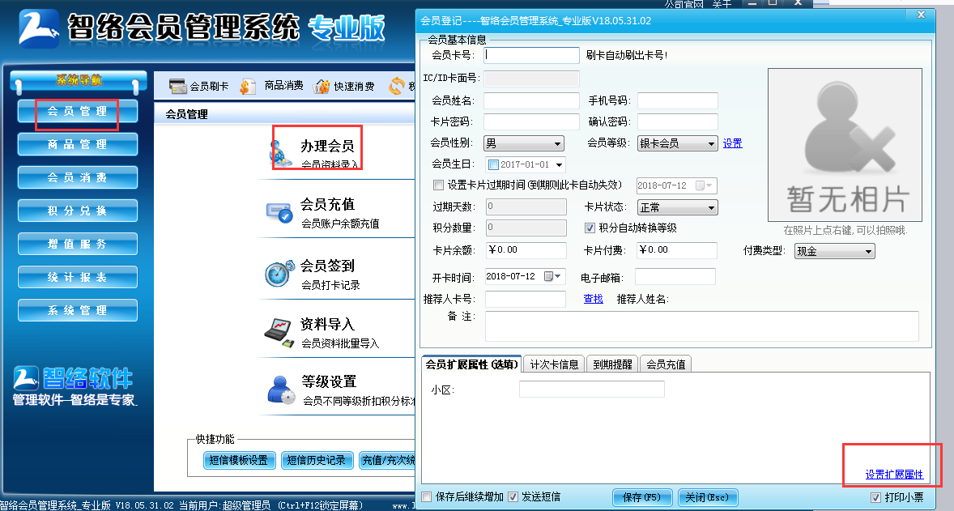Click the 小区 input field

[592, 390]
